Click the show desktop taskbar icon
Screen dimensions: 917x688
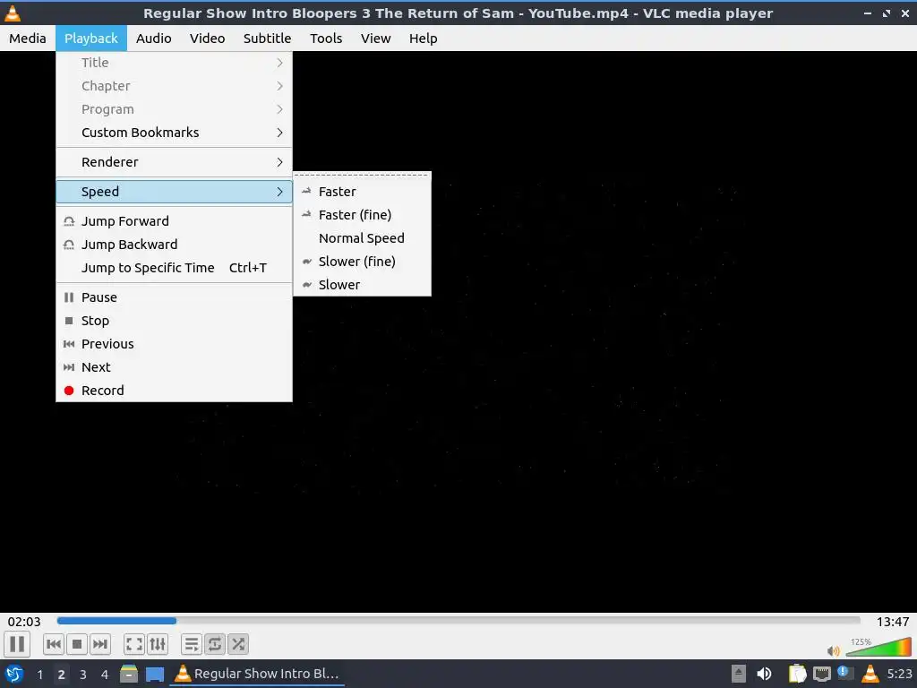(x=154, y=675)
